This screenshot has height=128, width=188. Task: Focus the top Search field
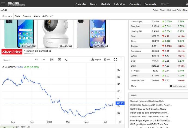coord(171,4)
